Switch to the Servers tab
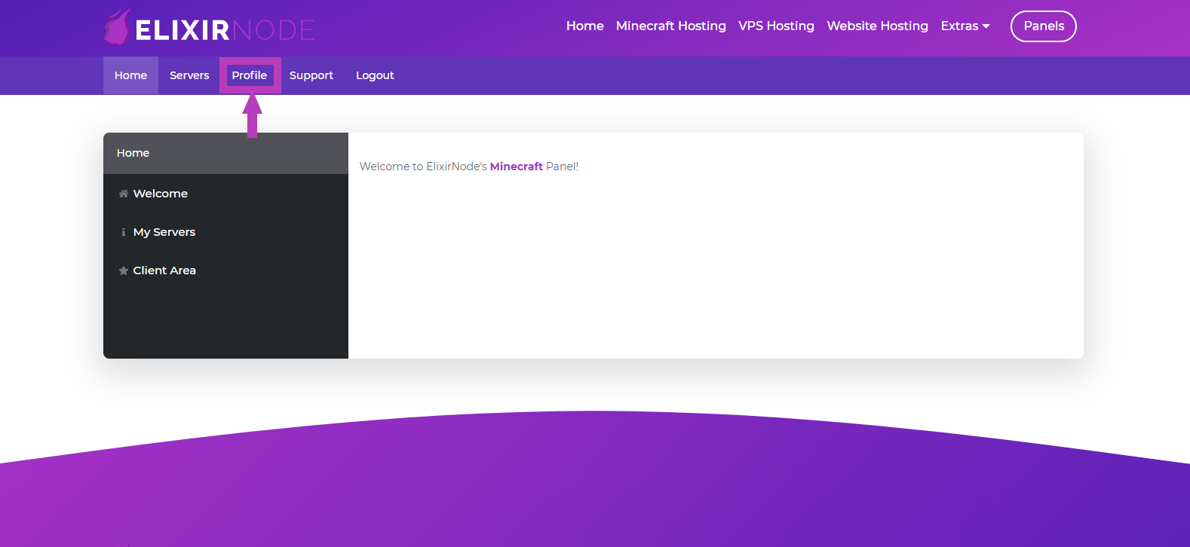The width and height of the screenshot is (1190, 547). click(189, 75)
